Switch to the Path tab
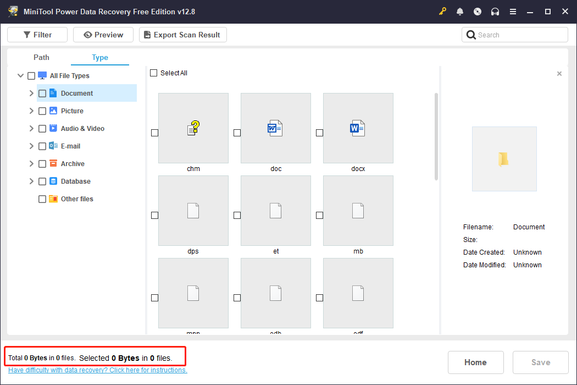This screenshot has width=577, height=385. (41, 57)
